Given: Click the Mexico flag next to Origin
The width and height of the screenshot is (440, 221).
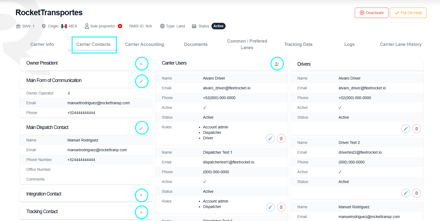Looking at the screenshot, I should 64,26.
